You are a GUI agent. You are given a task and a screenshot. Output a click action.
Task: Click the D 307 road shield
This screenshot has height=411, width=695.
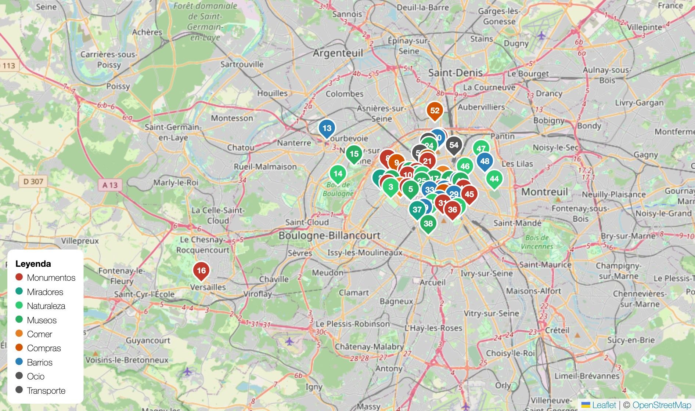33,181
